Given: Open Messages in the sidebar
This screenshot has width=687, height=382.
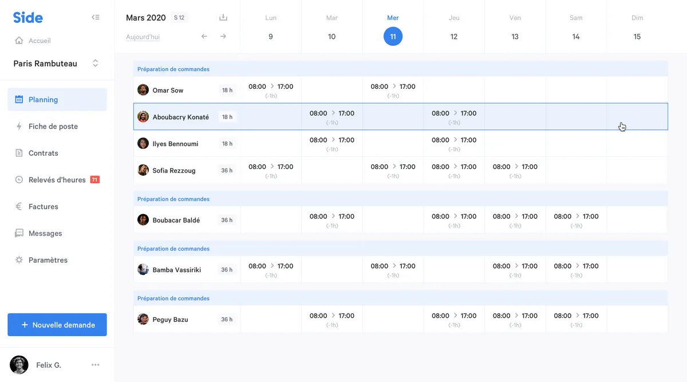Looking at the screenshot, I should coord(45,233).
